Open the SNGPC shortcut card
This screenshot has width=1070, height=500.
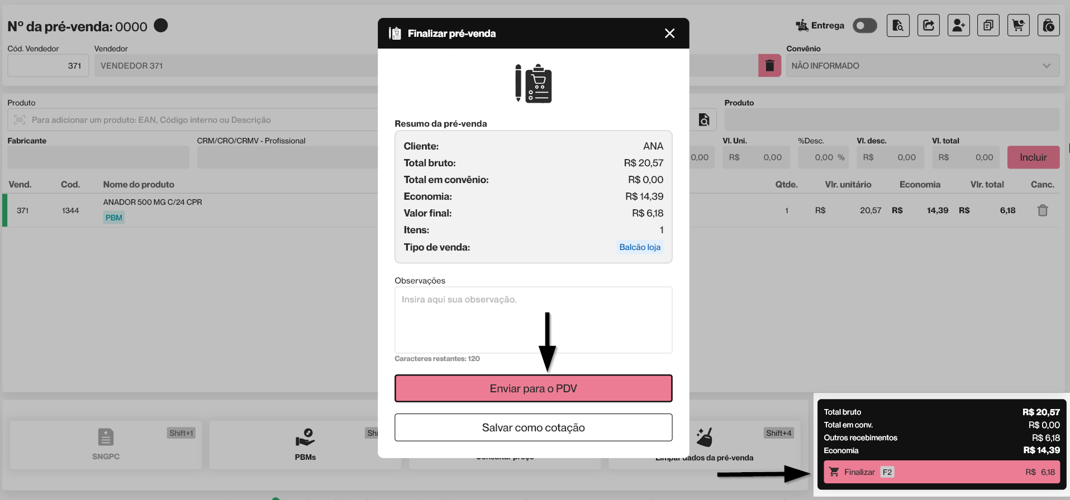(106, 445)
